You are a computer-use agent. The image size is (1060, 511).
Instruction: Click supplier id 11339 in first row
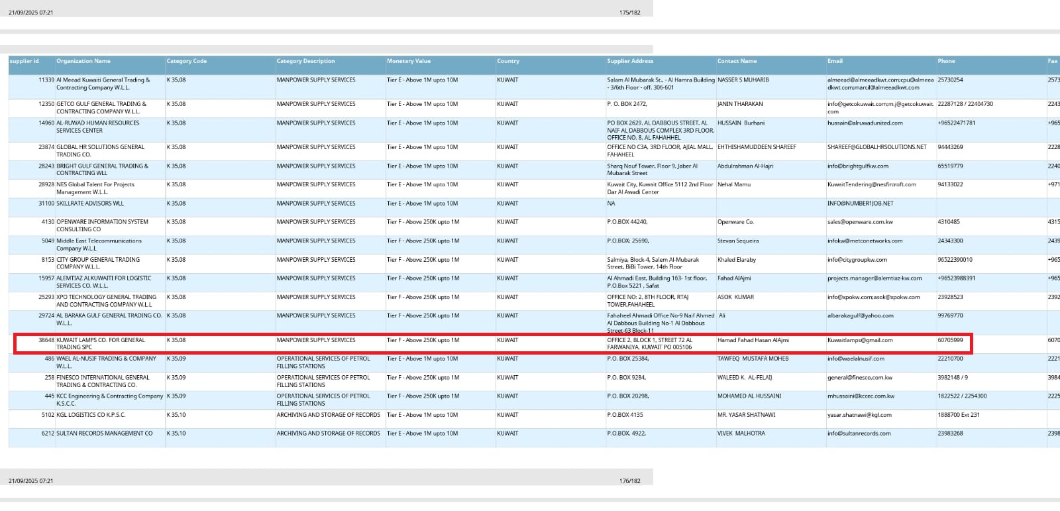point(46,80)
